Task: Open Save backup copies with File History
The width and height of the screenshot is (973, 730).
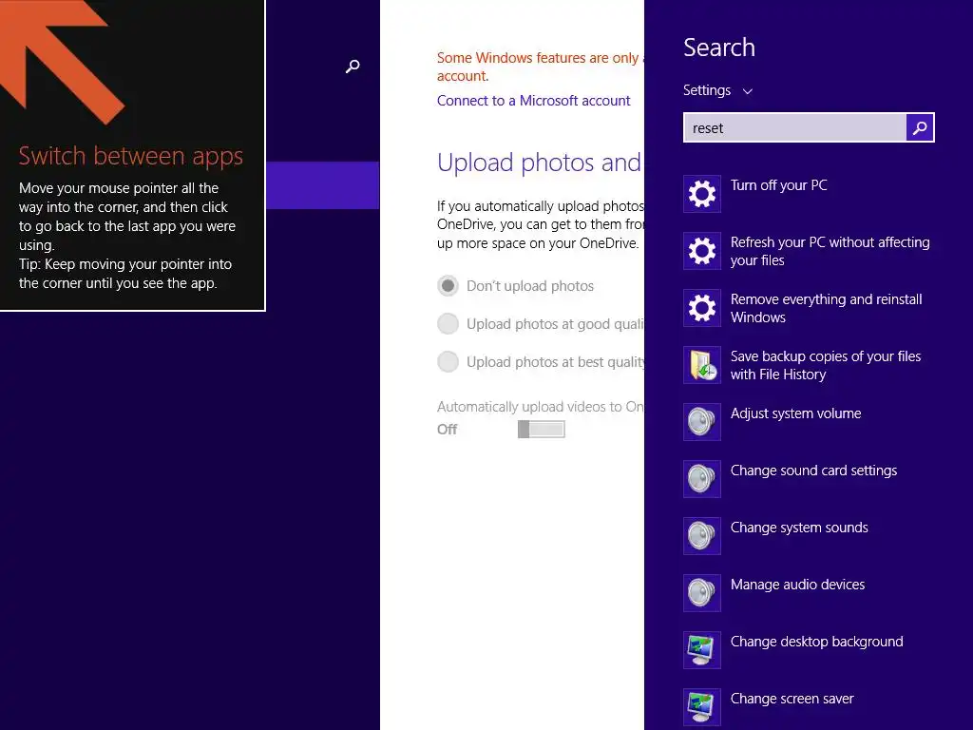Action: coord(810,365)
